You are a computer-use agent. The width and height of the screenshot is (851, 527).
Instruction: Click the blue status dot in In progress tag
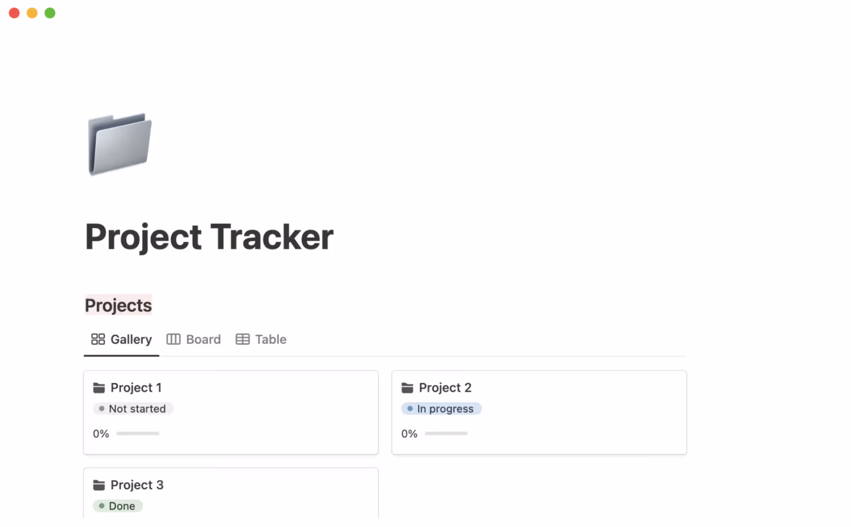pyautogui.click(x=410, y=408)
